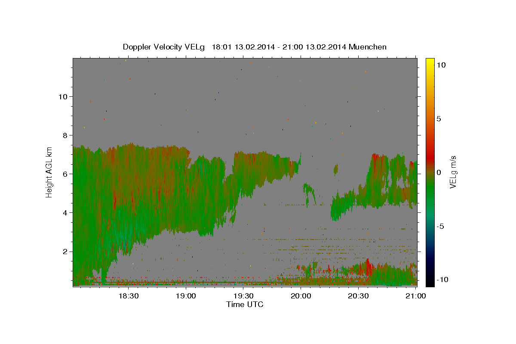Click the '18:30' time axis label
Screen dimensions: 516x344
(128, 296)
